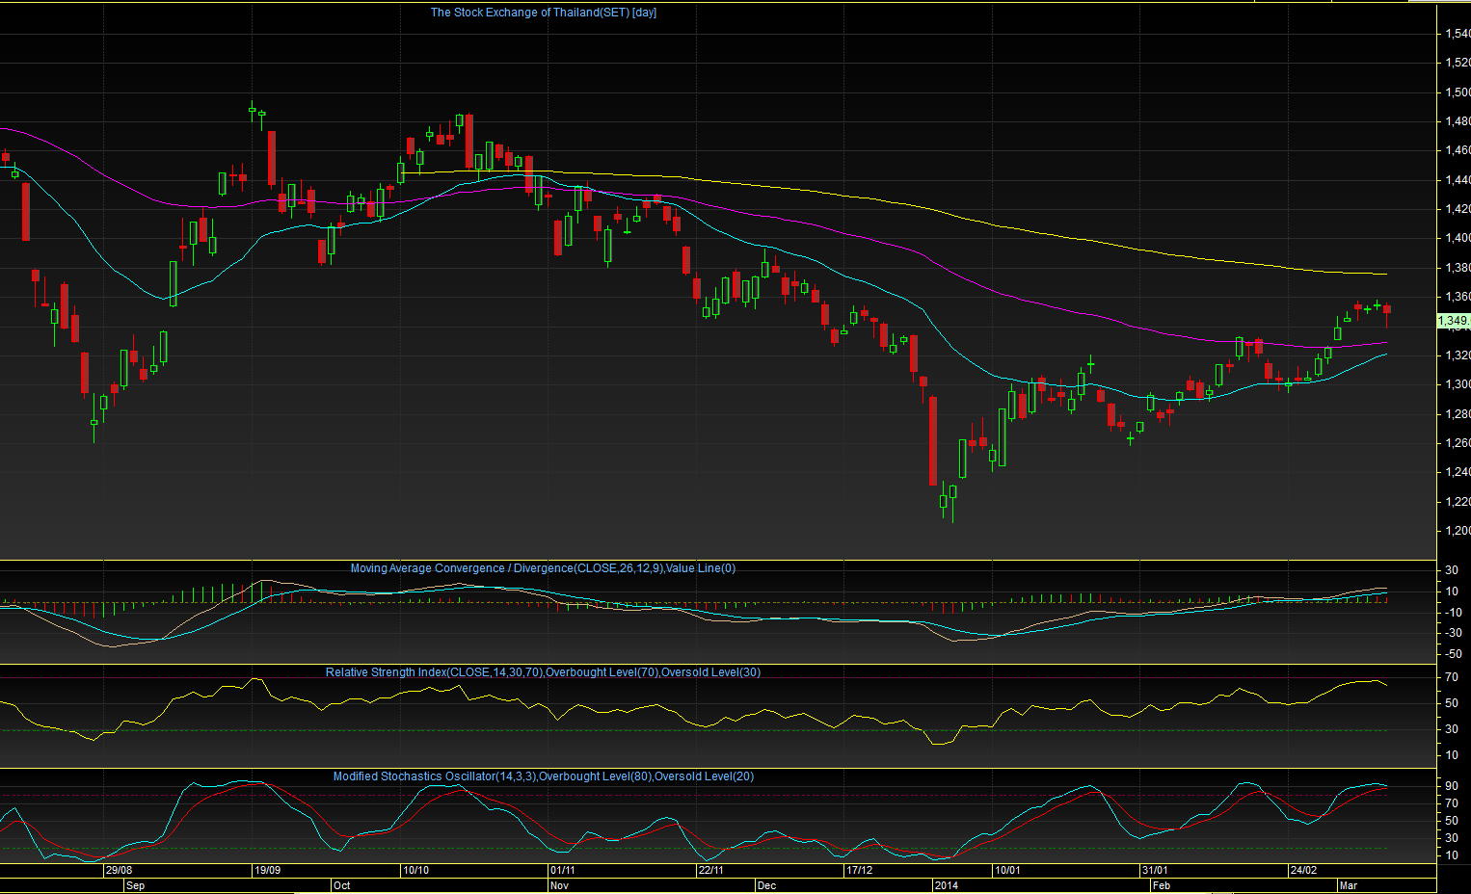Click the 10/10 date label
This screenshot has width=1471, height=894.
coord(415,870)
